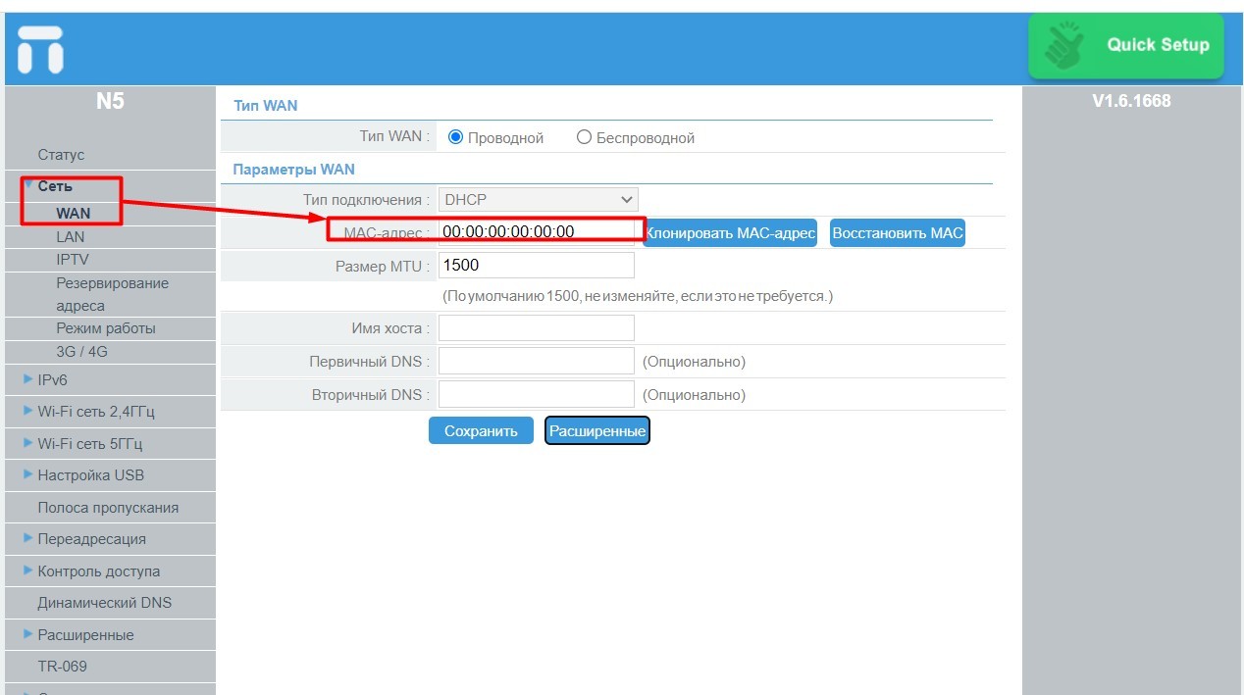Click the V1.6.1668 firmware version text
1244x695 pixels.
click(x=1131, y=101)
